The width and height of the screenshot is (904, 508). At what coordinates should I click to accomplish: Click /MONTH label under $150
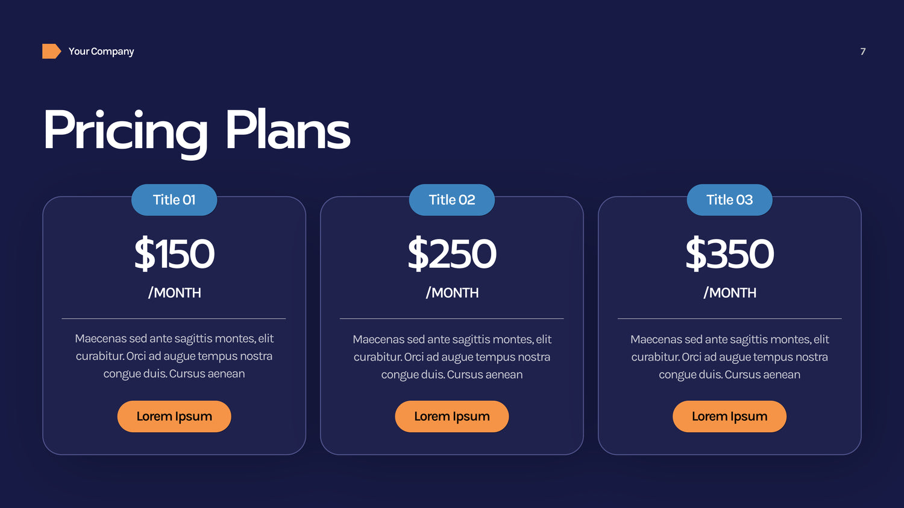coord(174,293)
